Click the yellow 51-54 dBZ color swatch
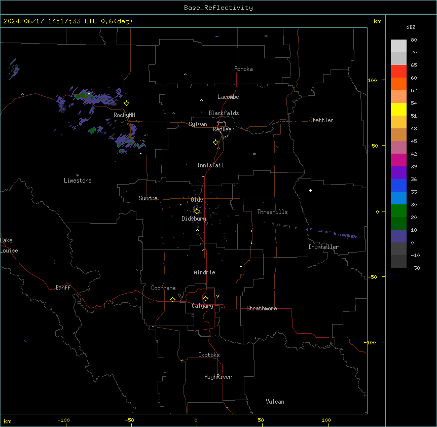Viewport: 437px width, 427px height. point(398,109)
